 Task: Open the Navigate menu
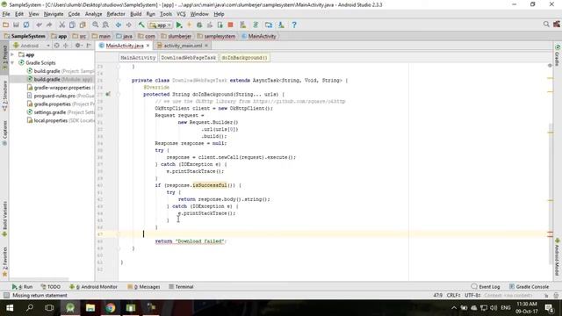click(x=54, y=14)
